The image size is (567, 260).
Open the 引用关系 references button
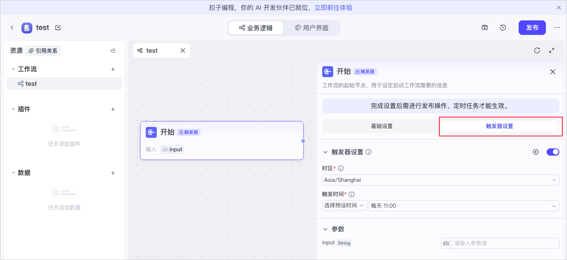(43, 51)
